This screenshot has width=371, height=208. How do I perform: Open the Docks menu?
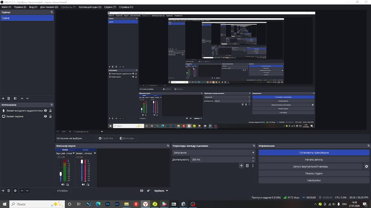pos(49,7)
